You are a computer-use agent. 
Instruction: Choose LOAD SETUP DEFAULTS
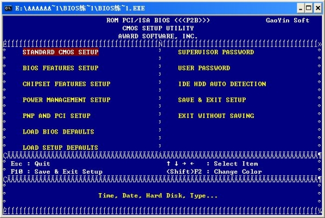pyautogui.click(x=60, y=148)
